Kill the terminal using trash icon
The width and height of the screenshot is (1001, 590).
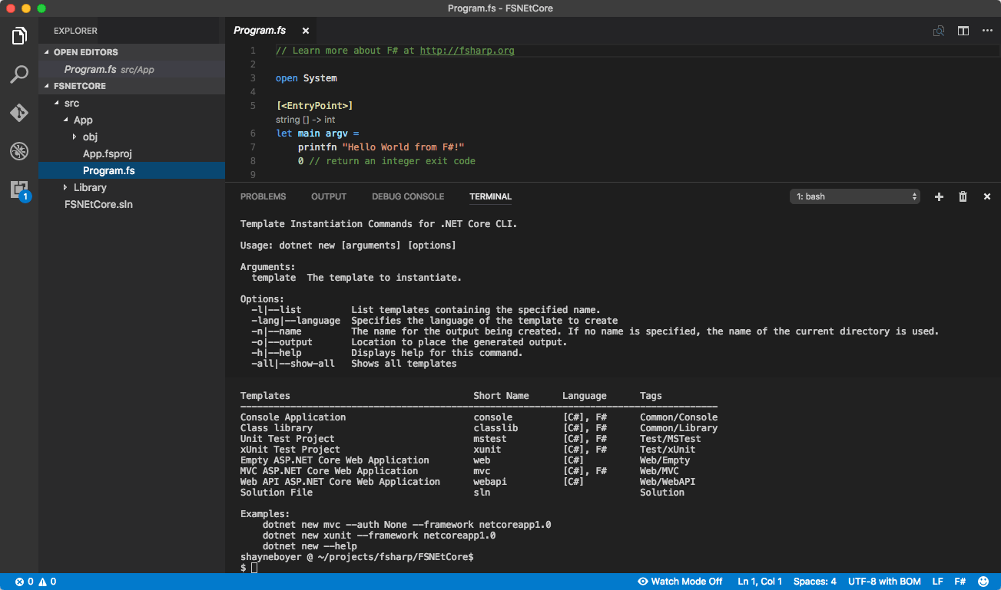click(x=963, y=196)
